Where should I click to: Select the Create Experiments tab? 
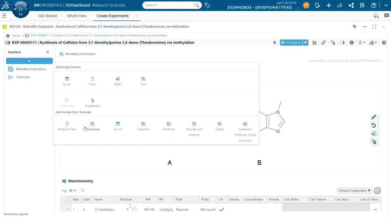click(113, 16)
